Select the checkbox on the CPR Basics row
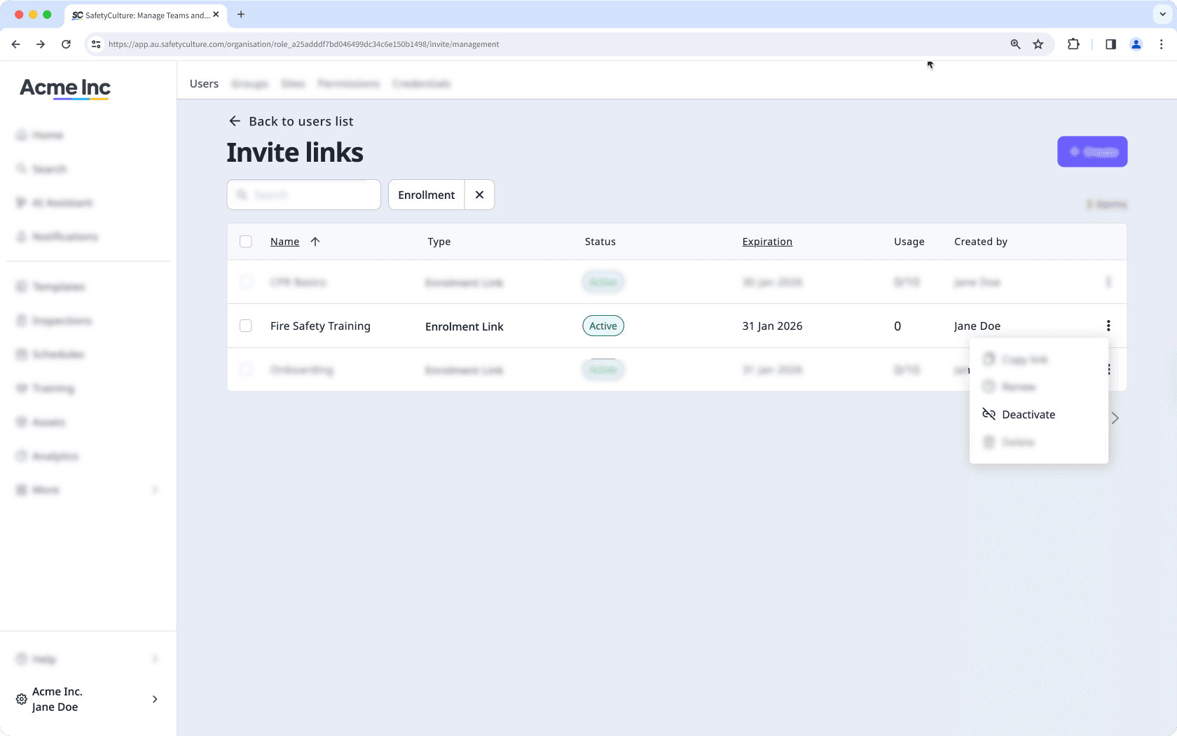Screen dimensions: 1177x736 pyautogui.click(x=246, y=282)
